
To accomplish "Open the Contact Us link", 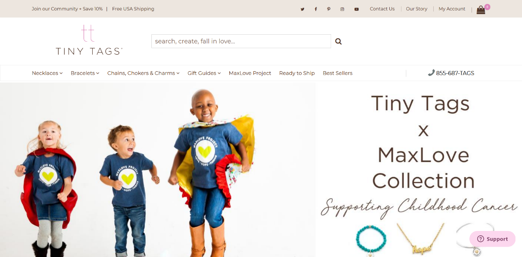I will (382, 9).
